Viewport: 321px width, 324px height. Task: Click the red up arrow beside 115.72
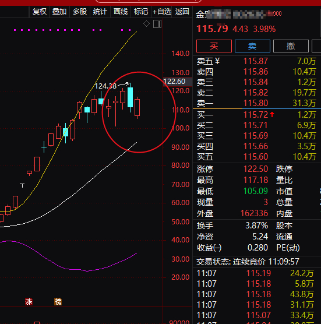tap(272, 114)
